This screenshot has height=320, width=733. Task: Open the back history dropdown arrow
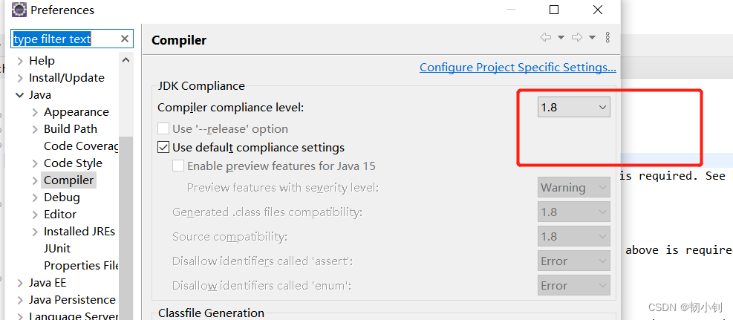point(561,38)
